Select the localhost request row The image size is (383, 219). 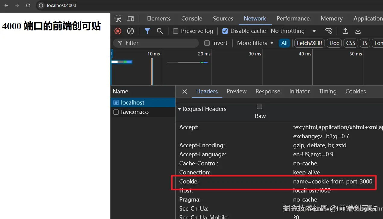[143, 103]
